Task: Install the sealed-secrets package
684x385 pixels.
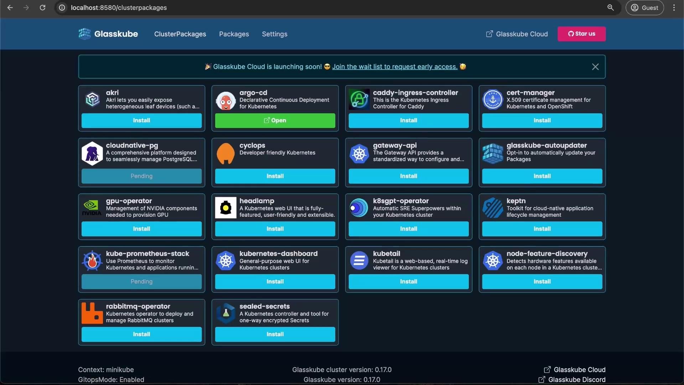Action: click(275, 334)
